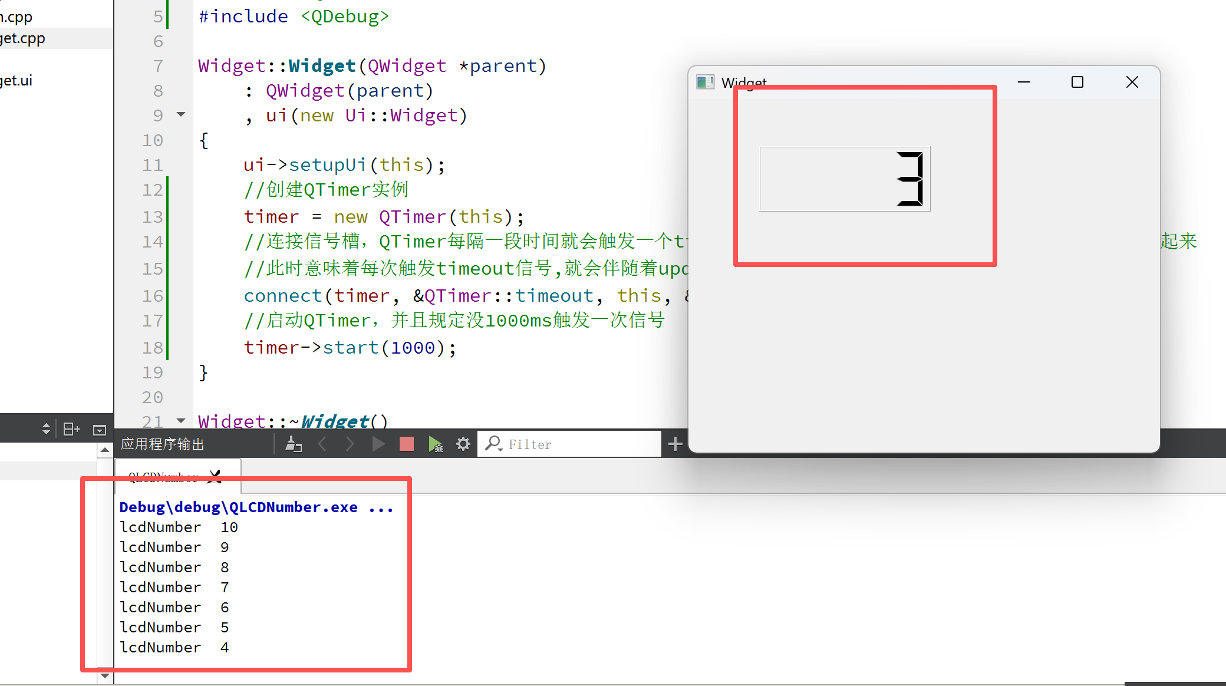Open the output pane settings gear

pyautogui.click(x=463, y=444)
